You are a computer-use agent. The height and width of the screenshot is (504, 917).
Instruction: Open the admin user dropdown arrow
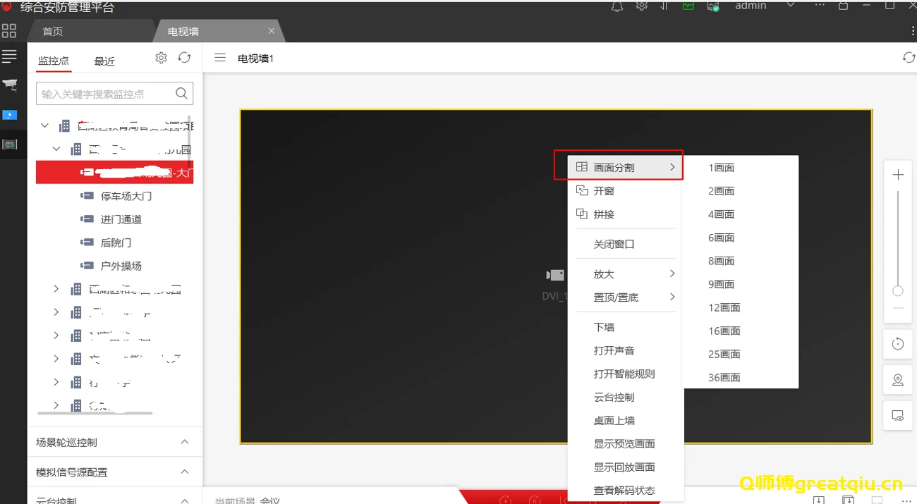click(x=790, y=6)
